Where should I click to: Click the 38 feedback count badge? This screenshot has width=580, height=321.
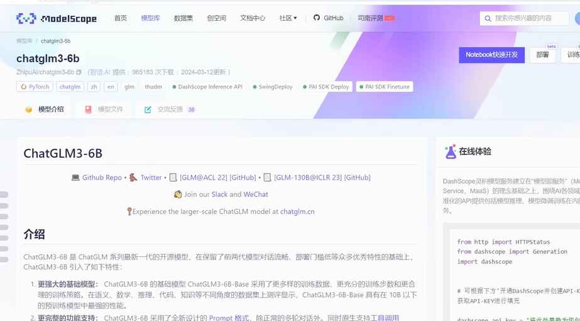[191, 109]
